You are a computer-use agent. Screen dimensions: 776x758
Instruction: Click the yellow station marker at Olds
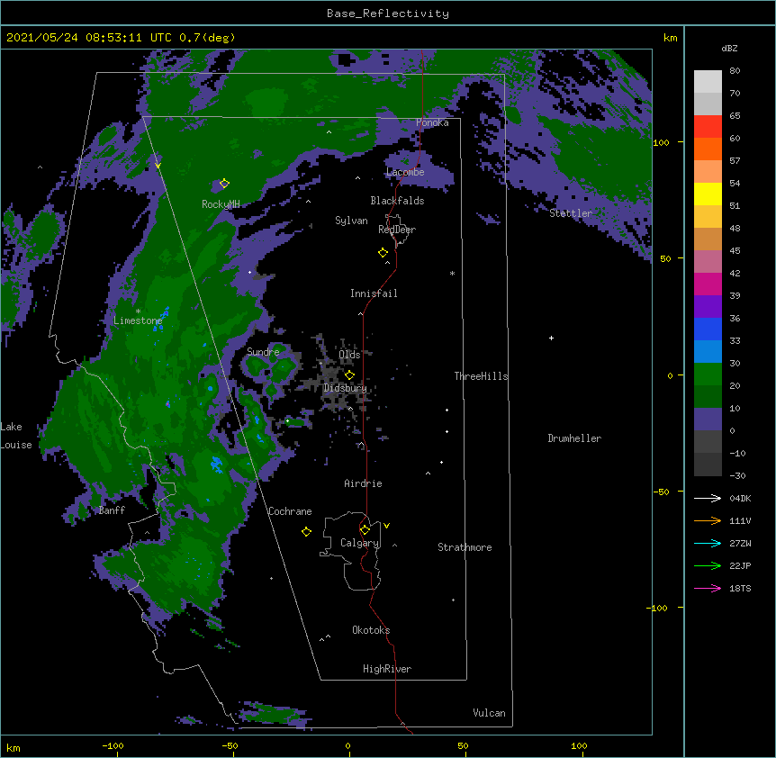pyautogui.click(x=349, y=375)
